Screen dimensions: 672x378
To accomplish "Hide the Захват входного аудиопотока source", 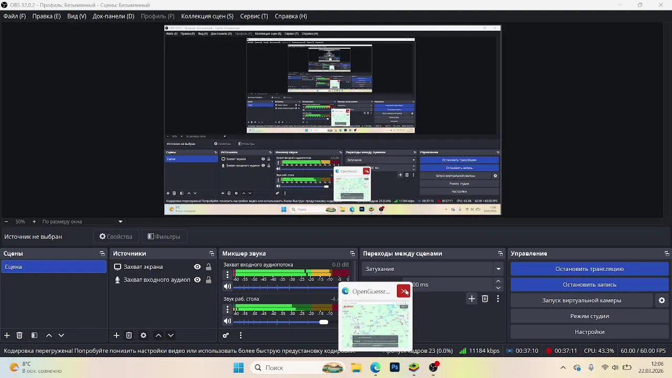I will click(x=197, y=280).
